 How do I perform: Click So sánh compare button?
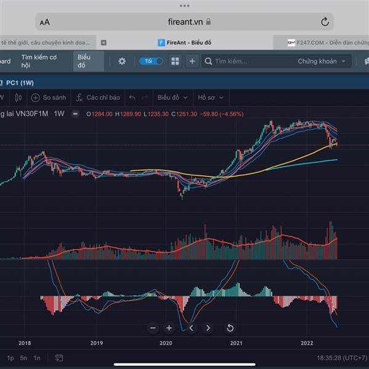49,97
